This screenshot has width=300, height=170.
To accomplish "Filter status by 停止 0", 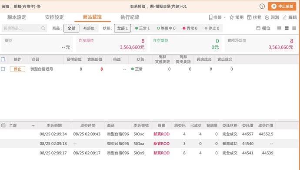I will tap(212, 28).
